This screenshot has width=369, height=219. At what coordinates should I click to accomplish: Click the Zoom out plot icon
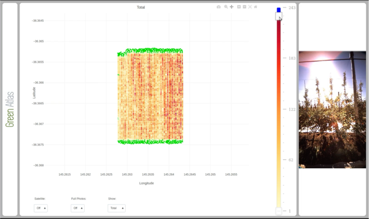244,7
